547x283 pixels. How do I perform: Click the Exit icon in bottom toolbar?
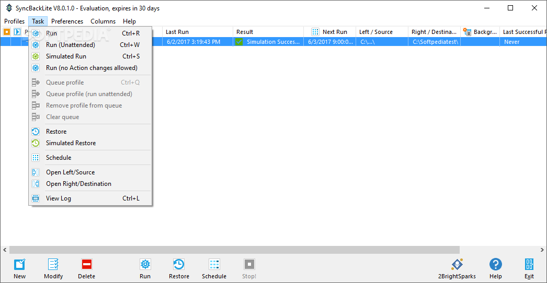click(x=529, y=264)
